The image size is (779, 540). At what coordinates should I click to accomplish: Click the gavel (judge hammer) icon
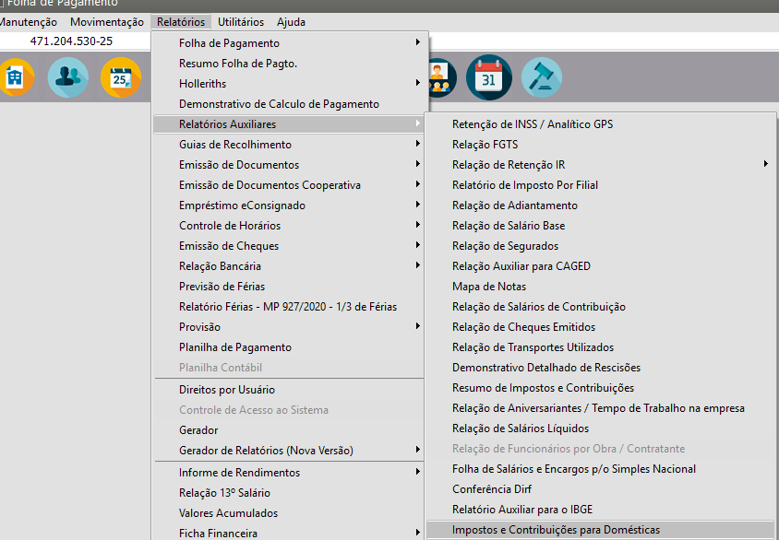tap(542, 77)
